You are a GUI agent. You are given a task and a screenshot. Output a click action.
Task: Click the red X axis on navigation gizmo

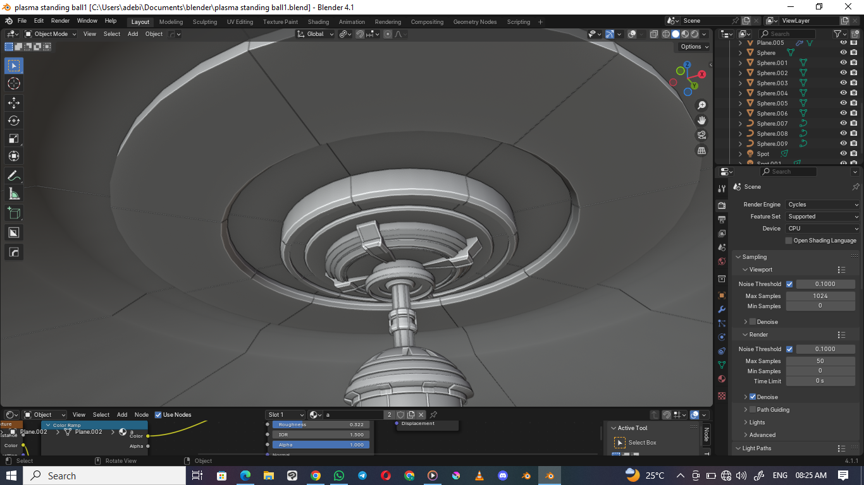tap(701, 74)
